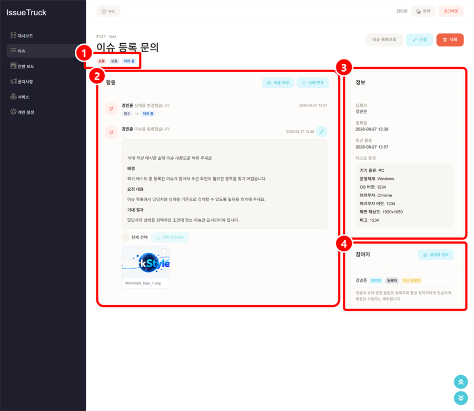This screenshot has height=411, width=474.
Task: Click the 화면 해상도: 1920x1080 row
Action: (x=381, y=212)
